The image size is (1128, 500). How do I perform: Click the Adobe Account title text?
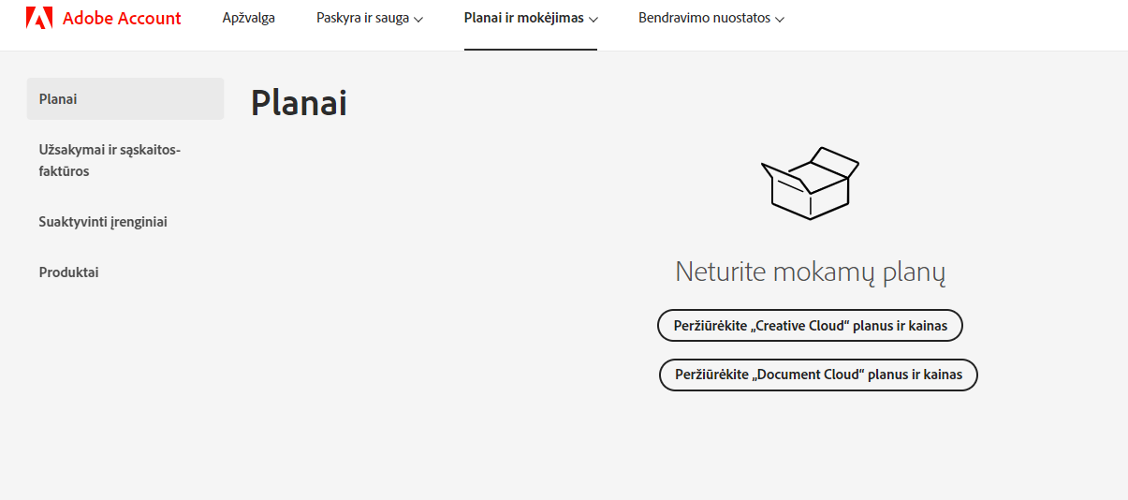coord(122,18)
